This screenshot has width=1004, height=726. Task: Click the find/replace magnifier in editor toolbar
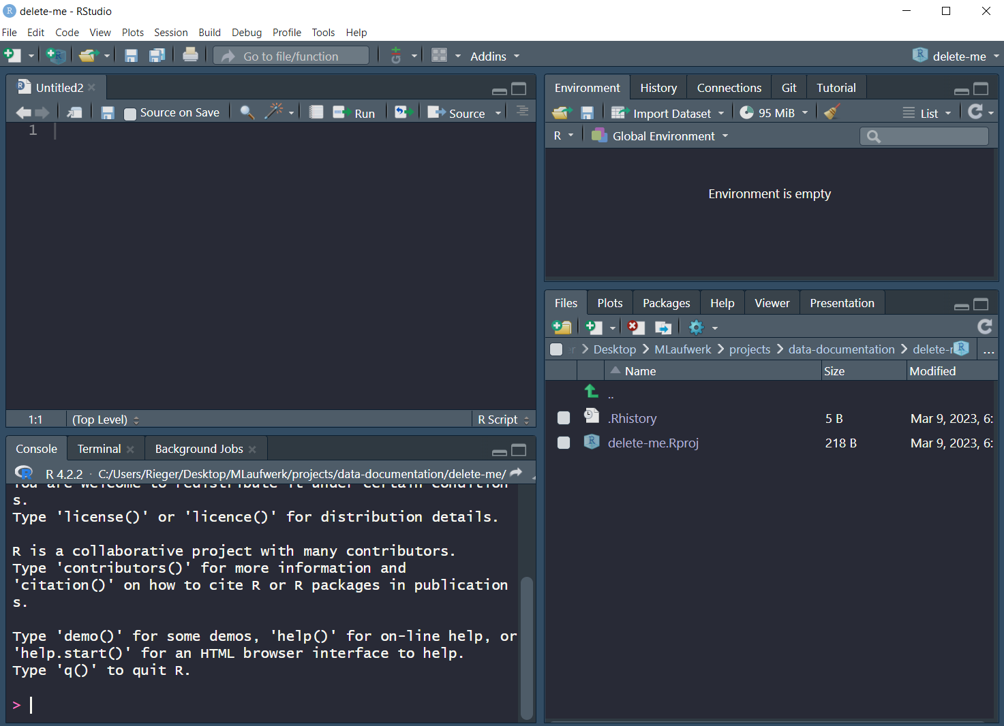[x=247, y=112]
